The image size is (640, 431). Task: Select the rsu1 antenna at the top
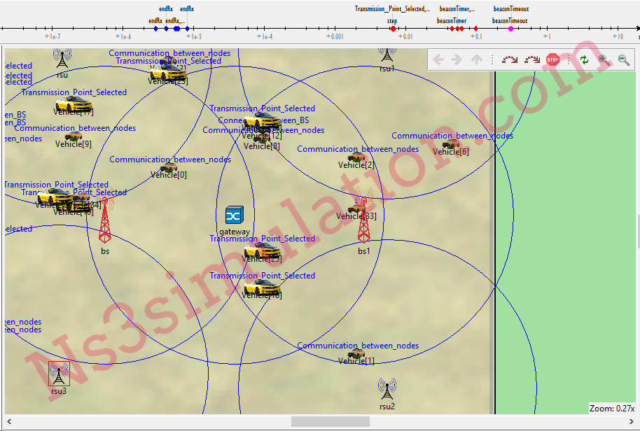click(387, 54)
